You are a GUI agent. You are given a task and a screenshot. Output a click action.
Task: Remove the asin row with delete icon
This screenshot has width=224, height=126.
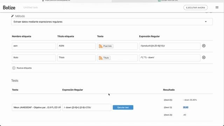204,46
